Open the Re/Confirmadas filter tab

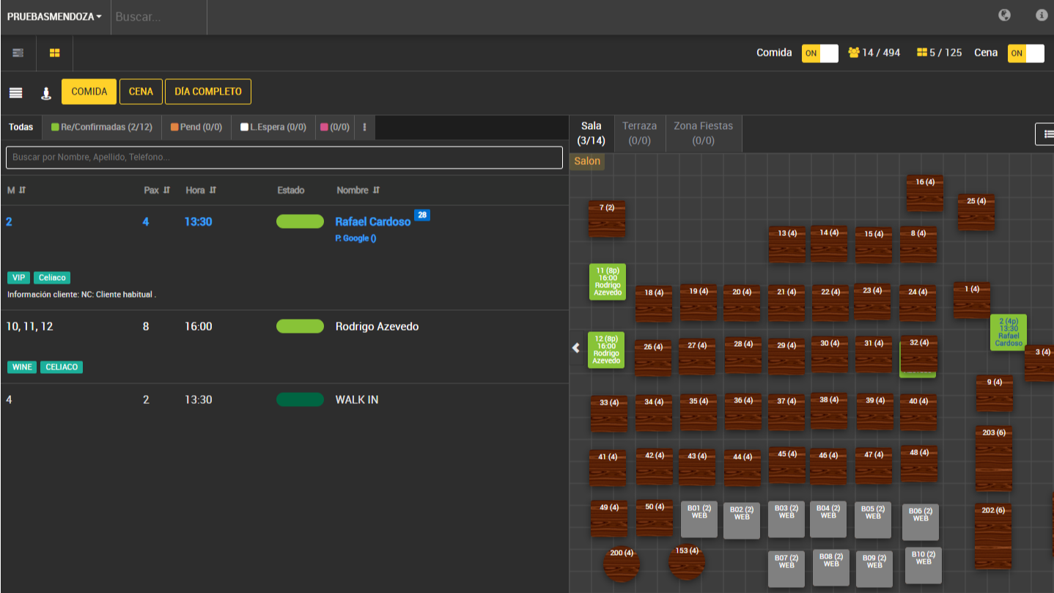pos(102,127)
